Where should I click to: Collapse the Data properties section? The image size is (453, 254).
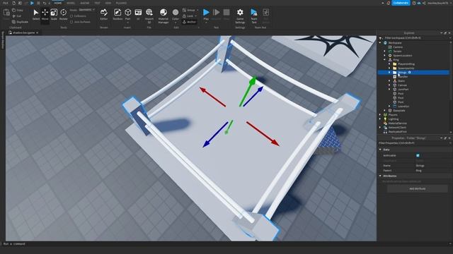[381, 150]
